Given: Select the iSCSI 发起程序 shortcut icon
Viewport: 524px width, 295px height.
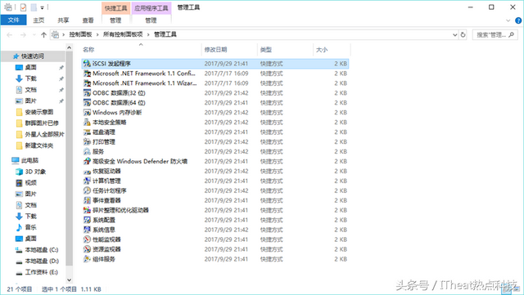Looking at the screenshot, I should click(x=87, y=64).
